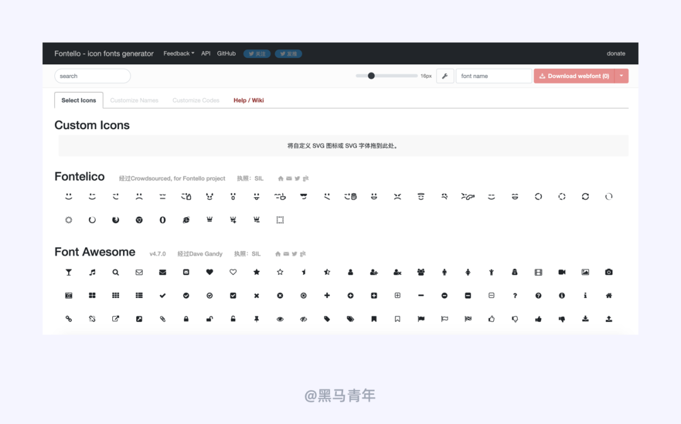Switch to the Customize Codes tab
This screenshot has width=681, height=424.
coord(196,100)
